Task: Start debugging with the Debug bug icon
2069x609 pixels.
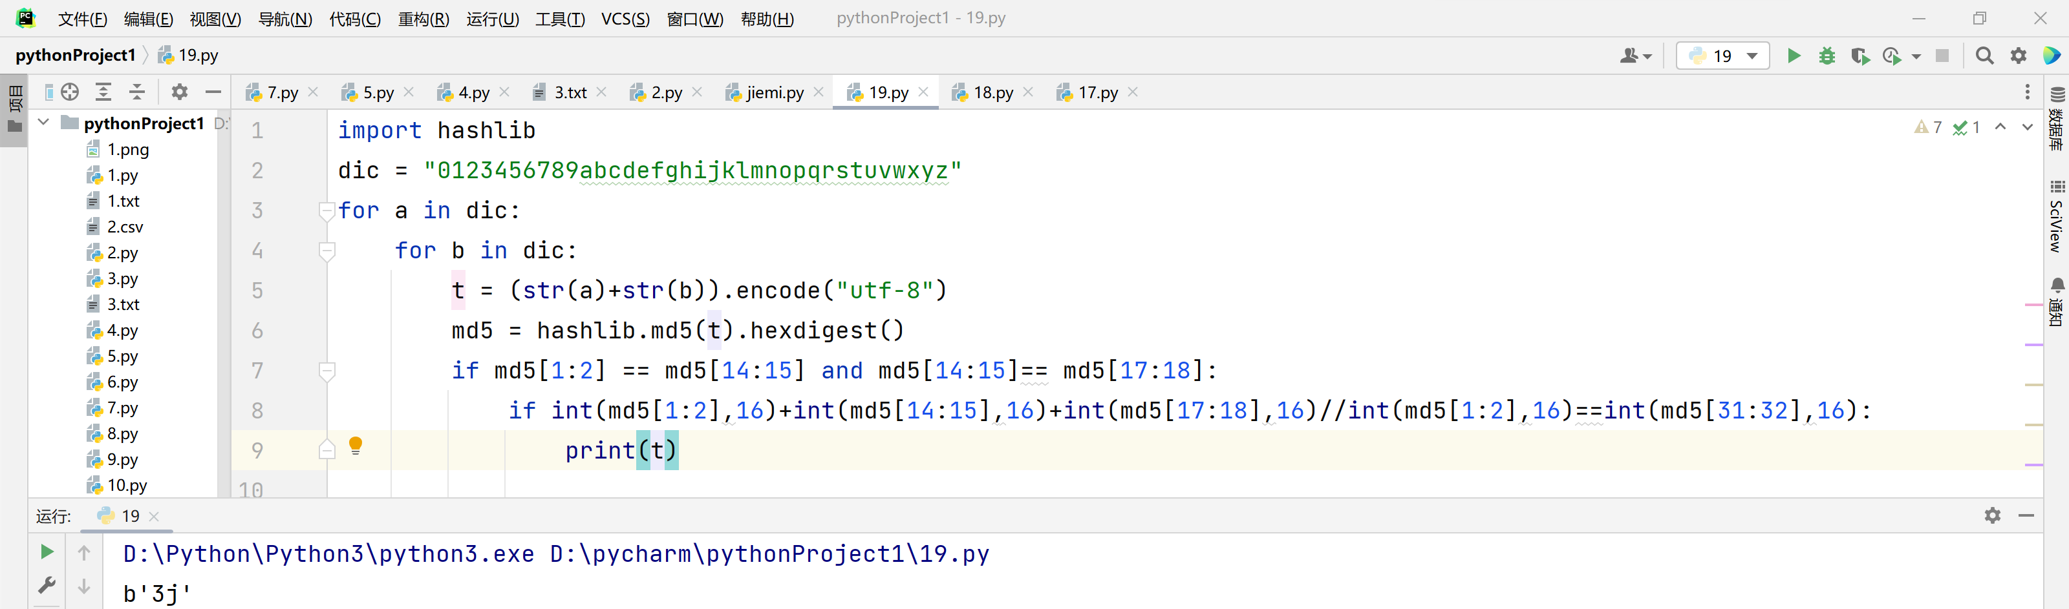Action: tap(1827, 56)
